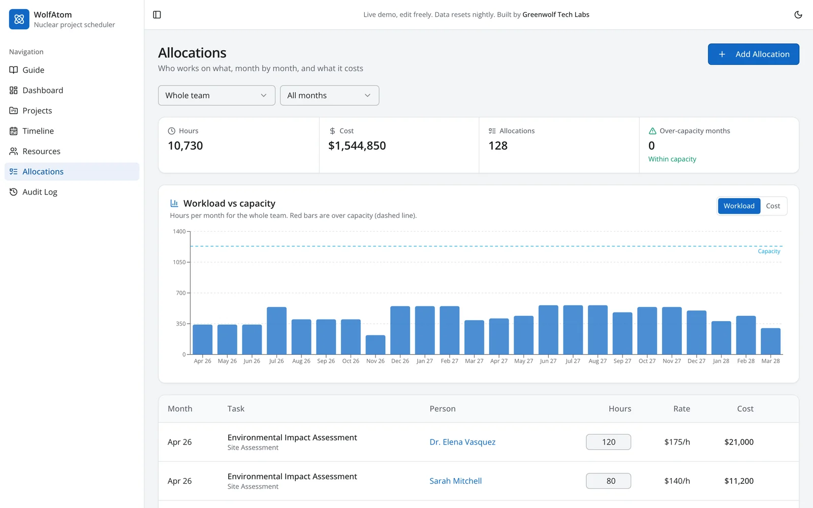813x508 pixels.
Task: Click the Hours column header
Action: [620, 409]
